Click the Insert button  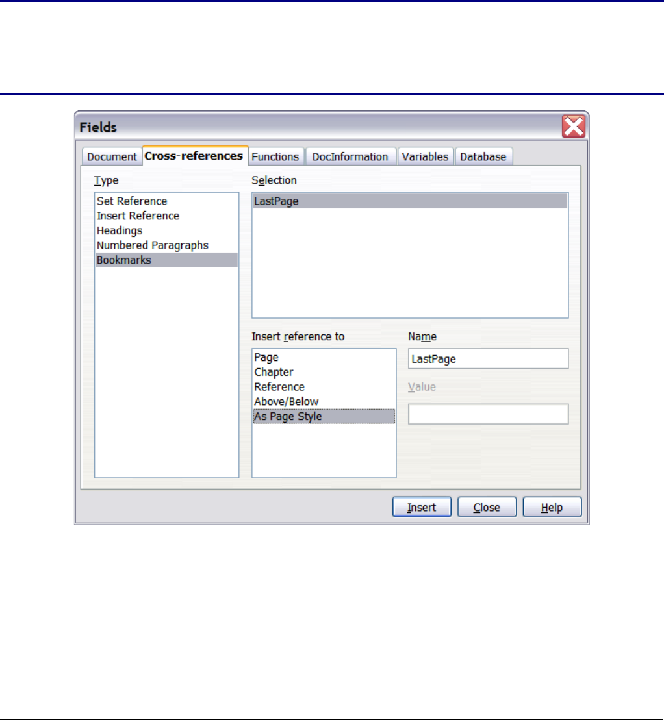tap(422, 508)
